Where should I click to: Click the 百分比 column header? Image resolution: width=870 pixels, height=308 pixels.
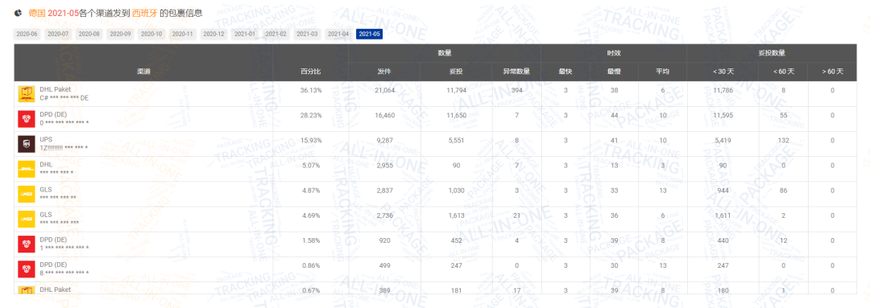[x=311, y=72]
